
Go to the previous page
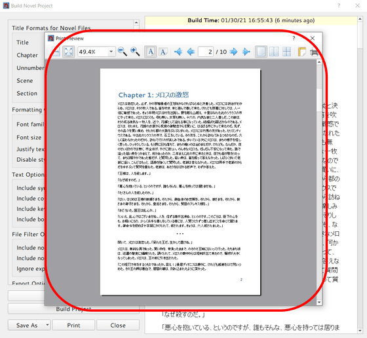click(191, 52)
